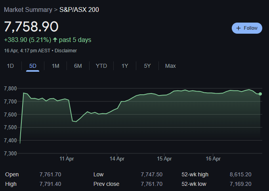Click the 7,800 y-axis label

10,88
